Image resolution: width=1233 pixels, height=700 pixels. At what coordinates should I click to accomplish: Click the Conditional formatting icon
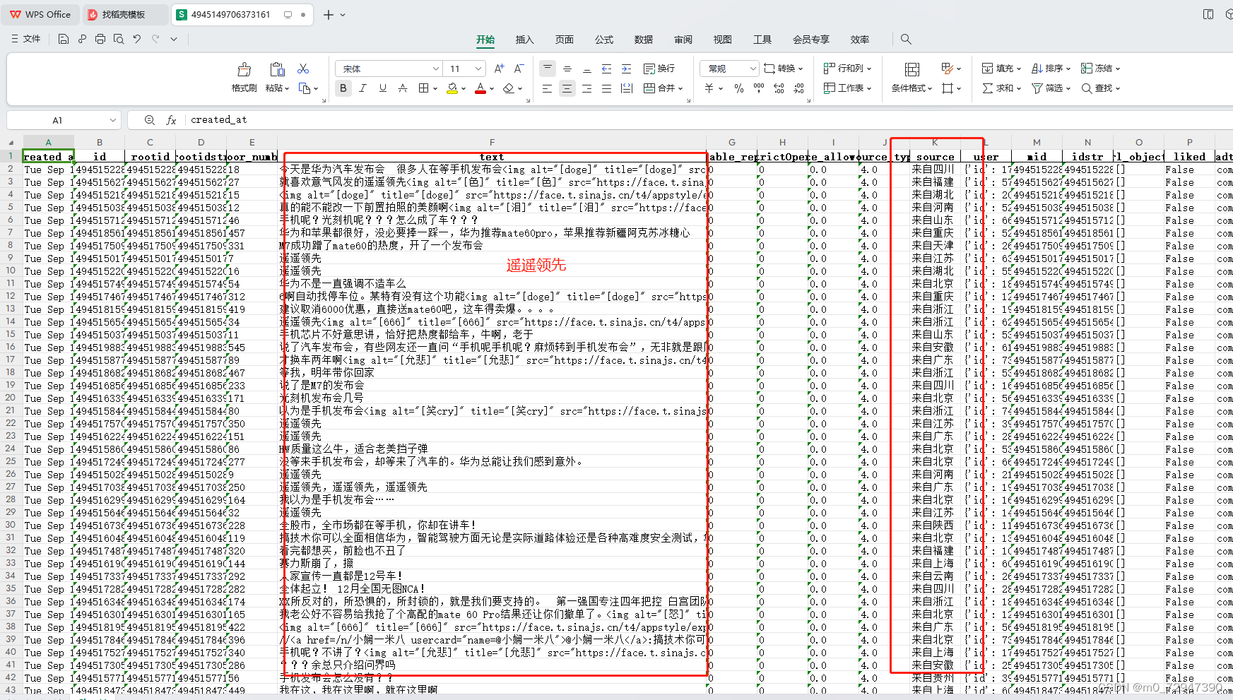click(912, 69)
